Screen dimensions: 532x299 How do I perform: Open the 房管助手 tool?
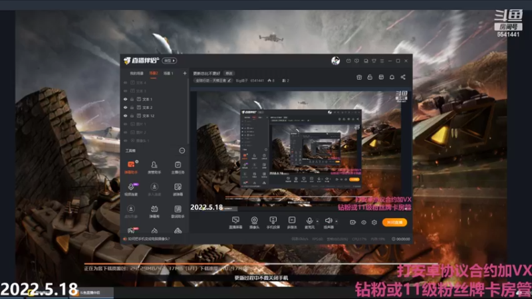click(x=154, y=167)
